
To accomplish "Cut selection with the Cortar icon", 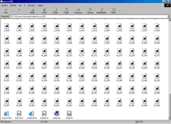I will click(x=44, y=11).
